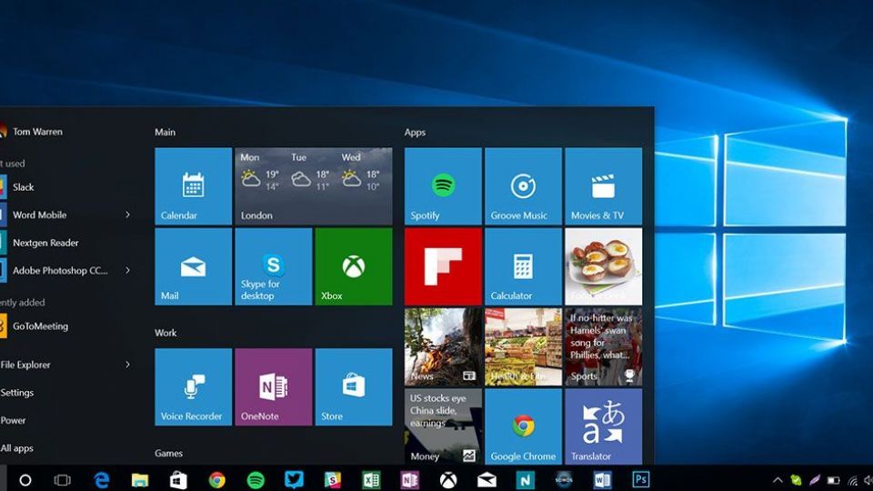Image resolution: width=873 pixels, height=491 pixels.
Task: Open the Calculator tile
Action: 523,266
